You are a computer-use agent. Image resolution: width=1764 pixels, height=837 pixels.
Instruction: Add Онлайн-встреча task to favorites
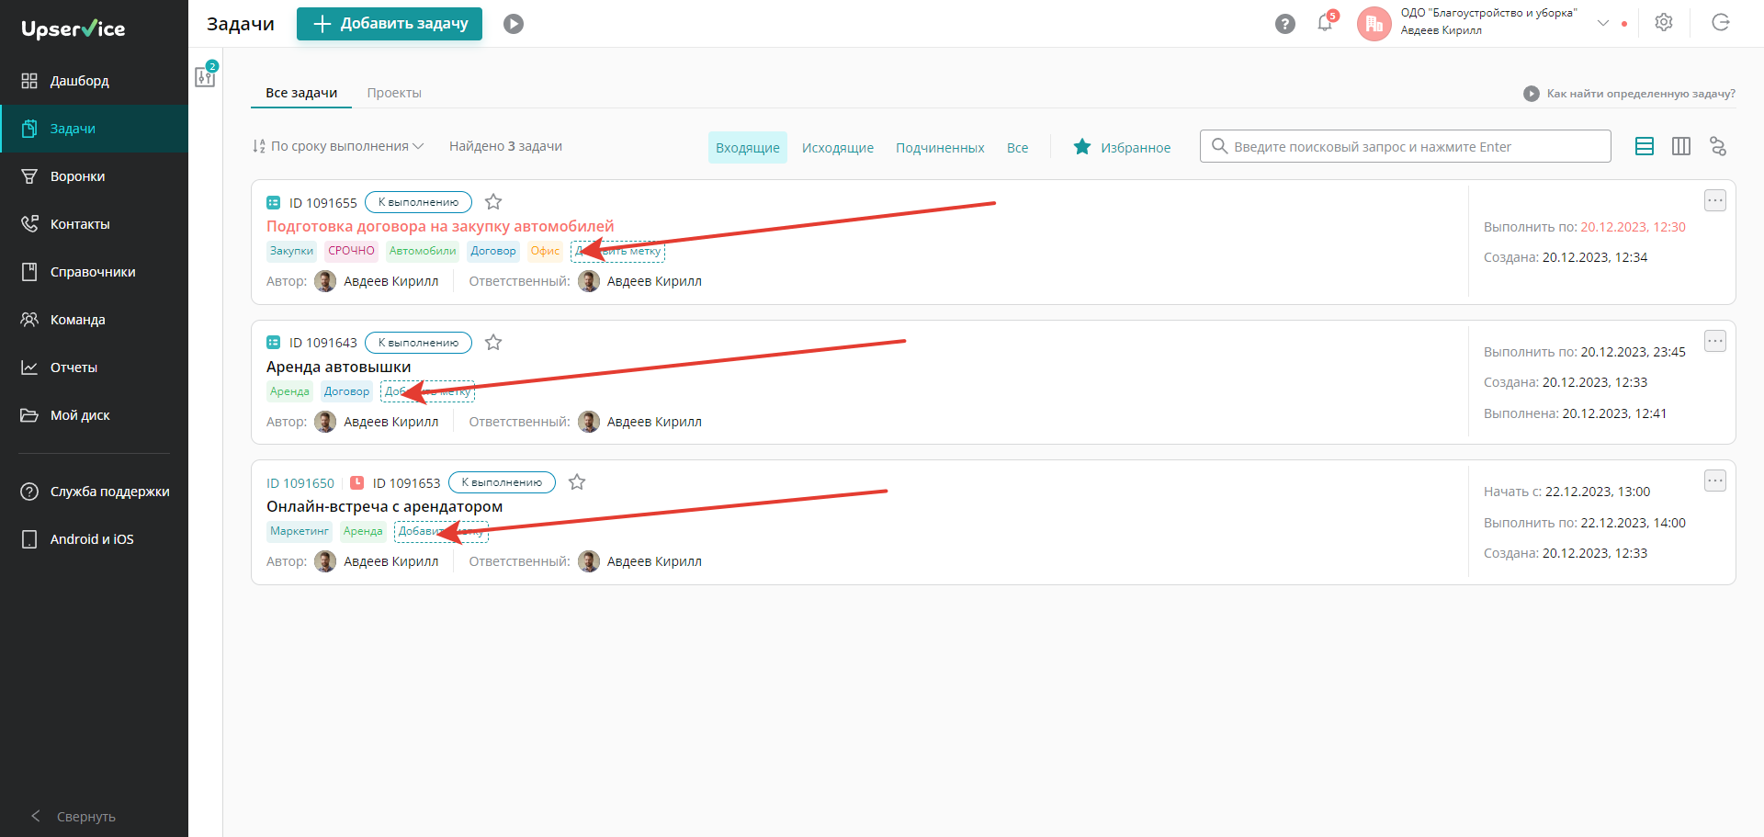point(577,482)
